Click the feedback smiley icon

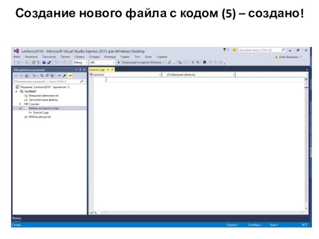pos(234,50)
